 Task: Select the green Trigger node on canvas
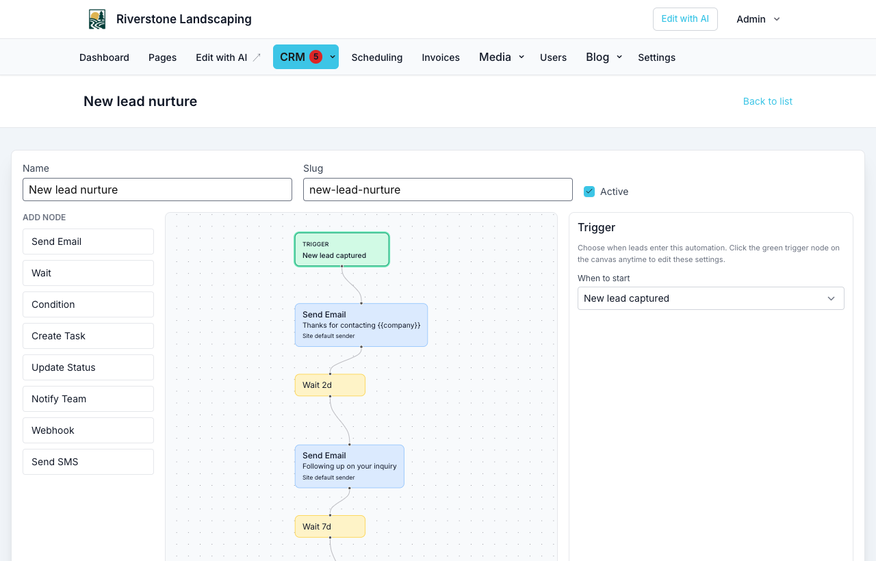tap(342, 250)
